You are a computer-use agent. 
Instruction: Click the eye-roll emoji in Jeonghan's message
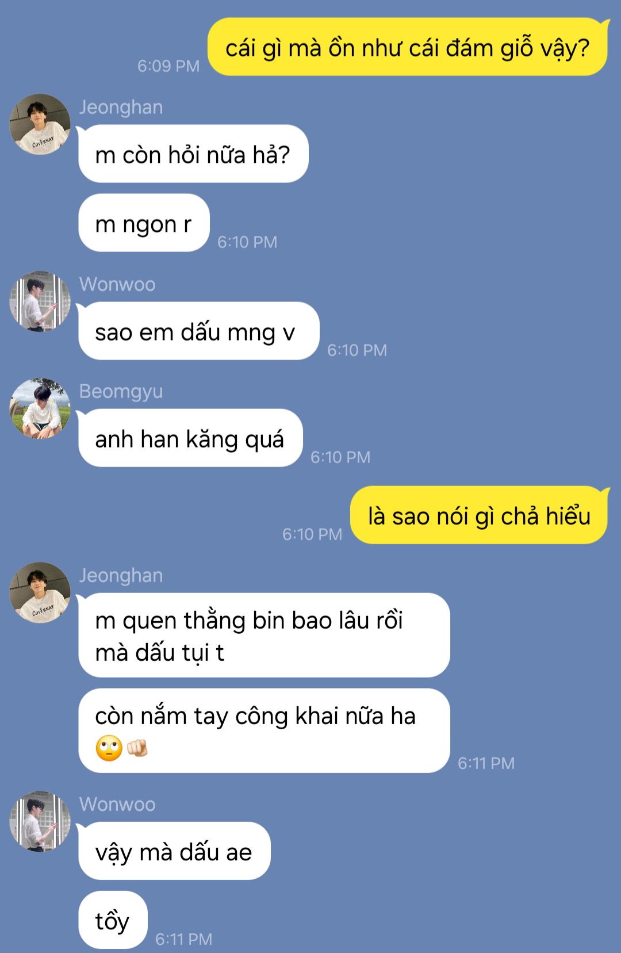[x=109, y=748]
